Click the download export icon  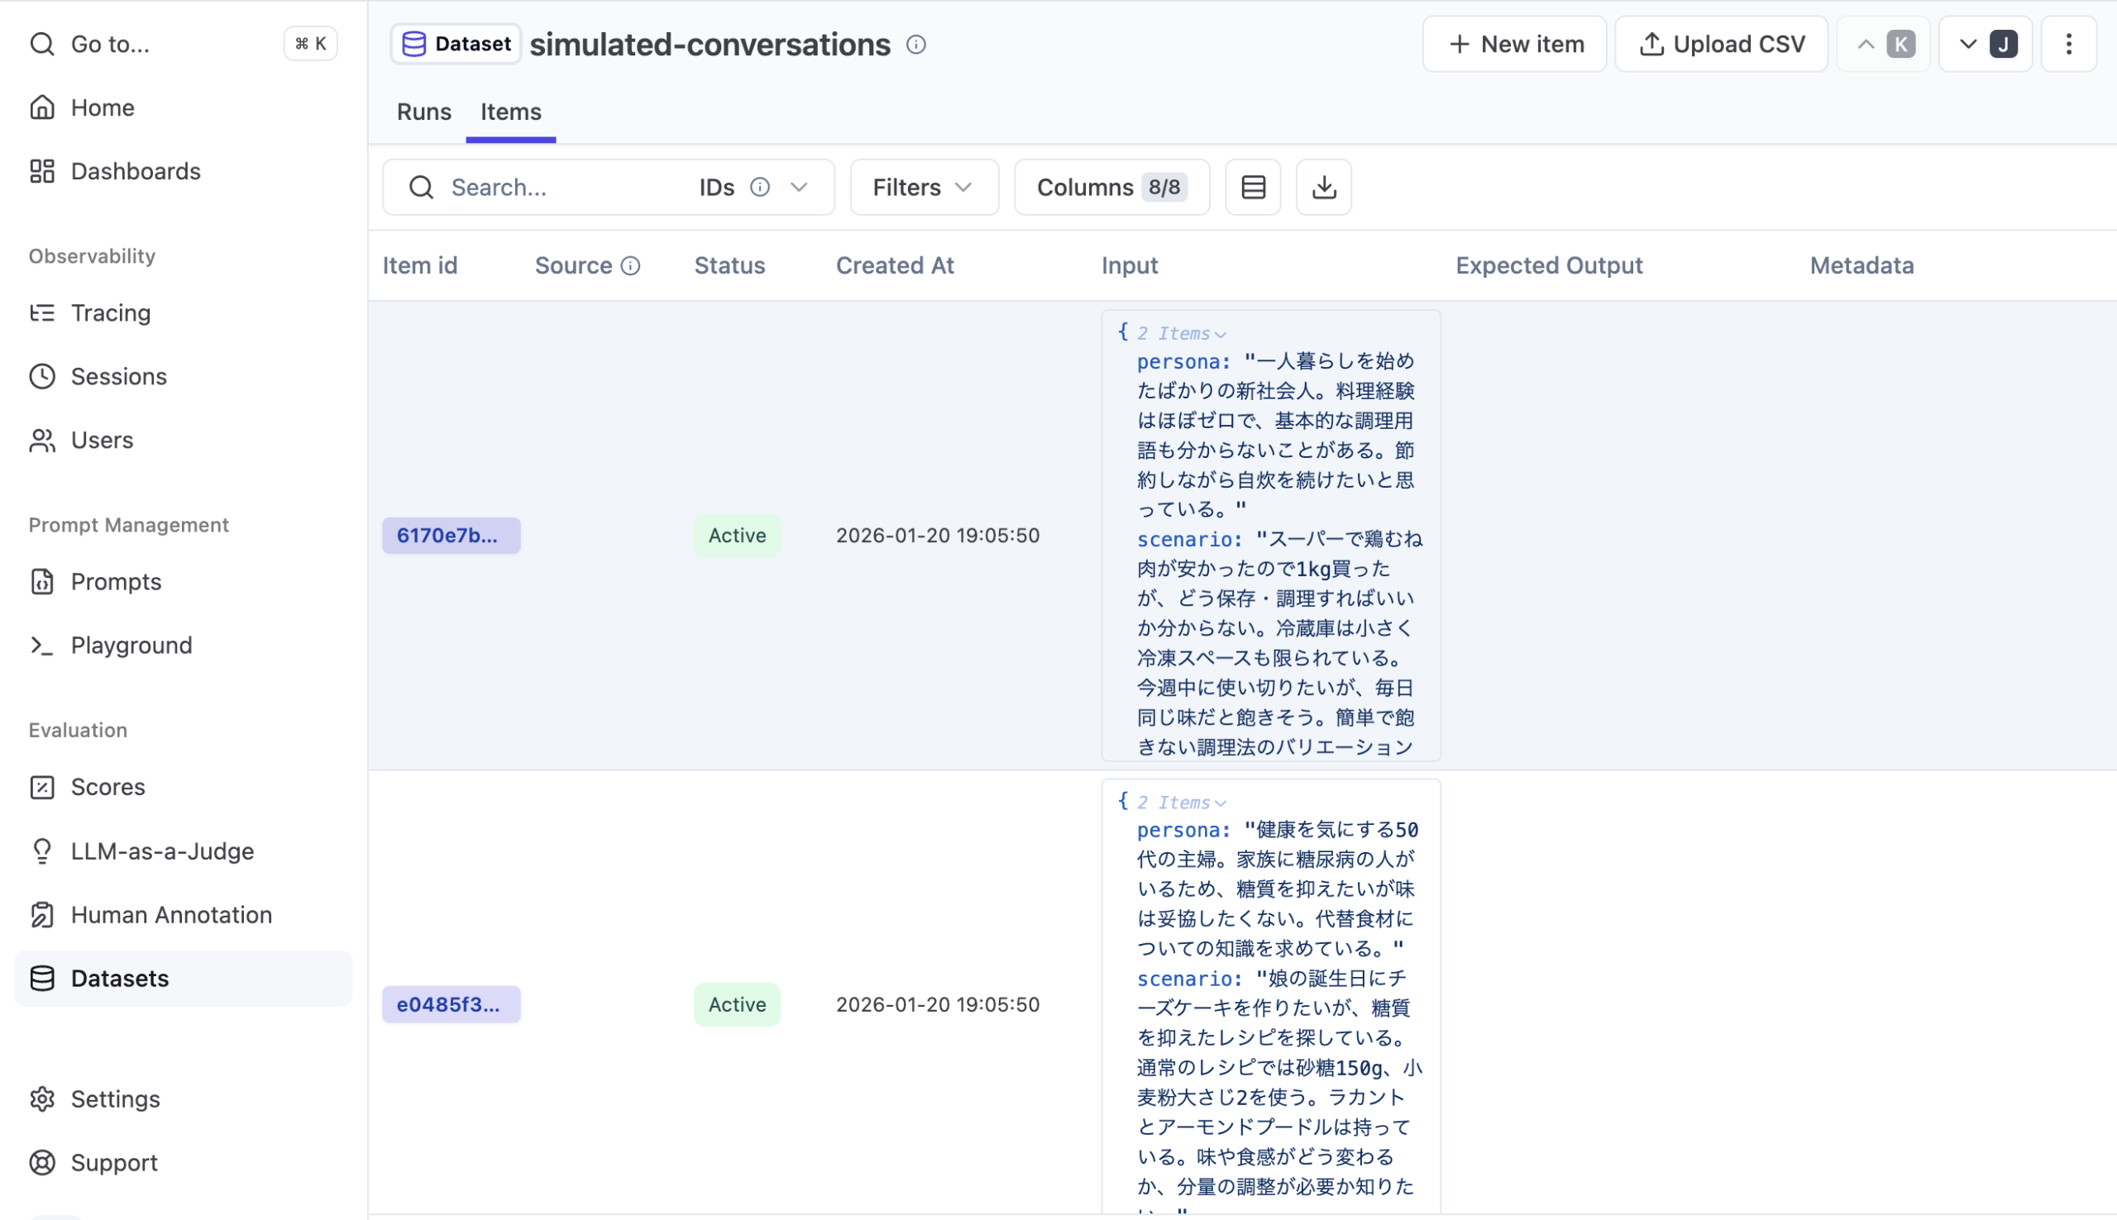1323,187
